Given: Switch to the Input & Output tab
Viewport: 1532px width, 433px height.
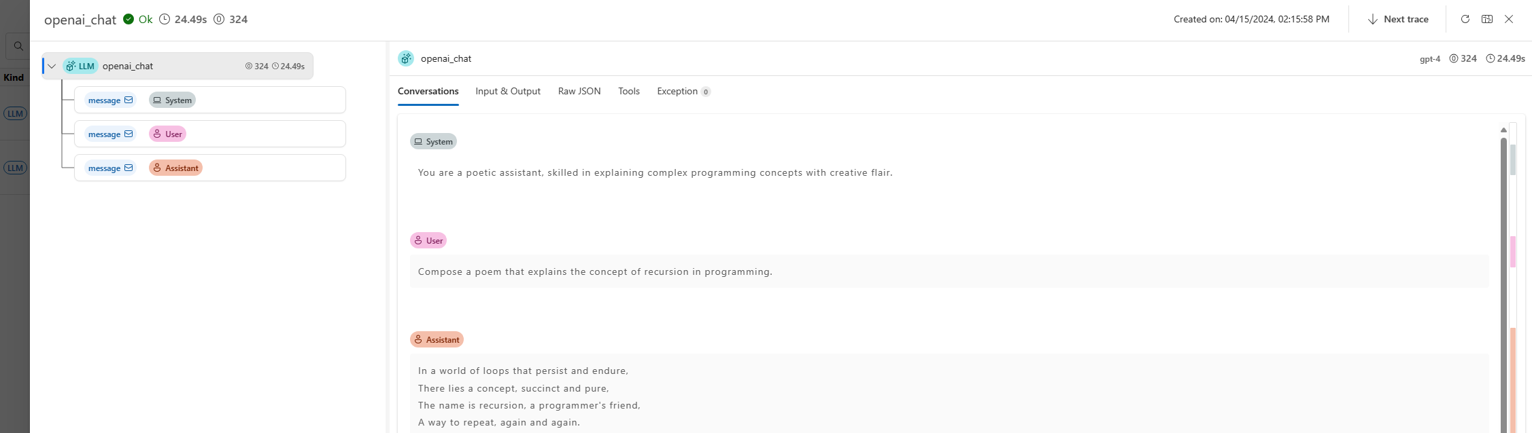Looking at the screenshot, I should 508,91.
